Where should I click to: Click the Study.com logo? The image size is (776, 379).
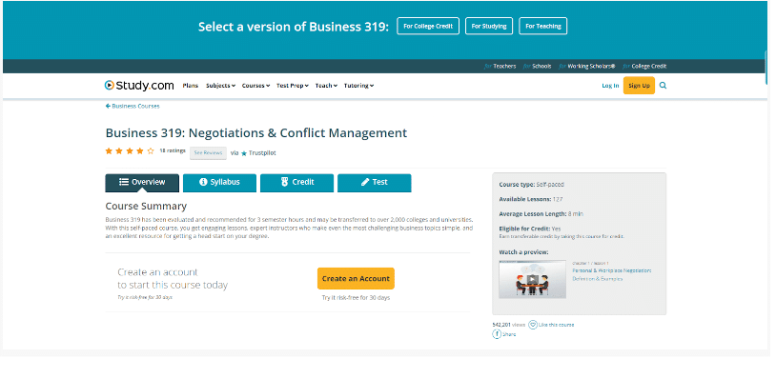tap(139, 86)
